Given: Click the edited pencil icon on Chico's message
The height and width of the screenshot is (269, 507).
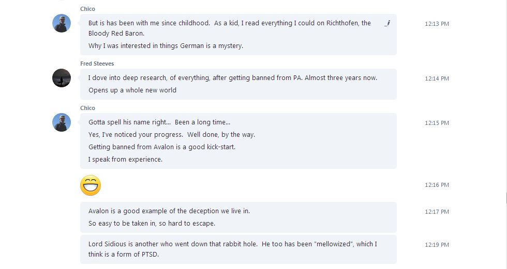Looking at the screenshot, I should pyautogui.click(x=387, y=23).
